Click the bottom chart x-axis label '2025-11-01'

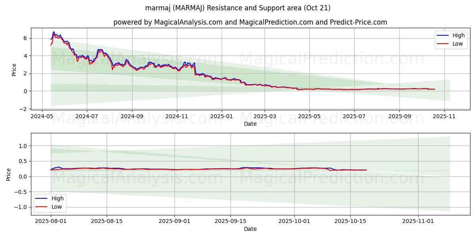pos(418,222)
